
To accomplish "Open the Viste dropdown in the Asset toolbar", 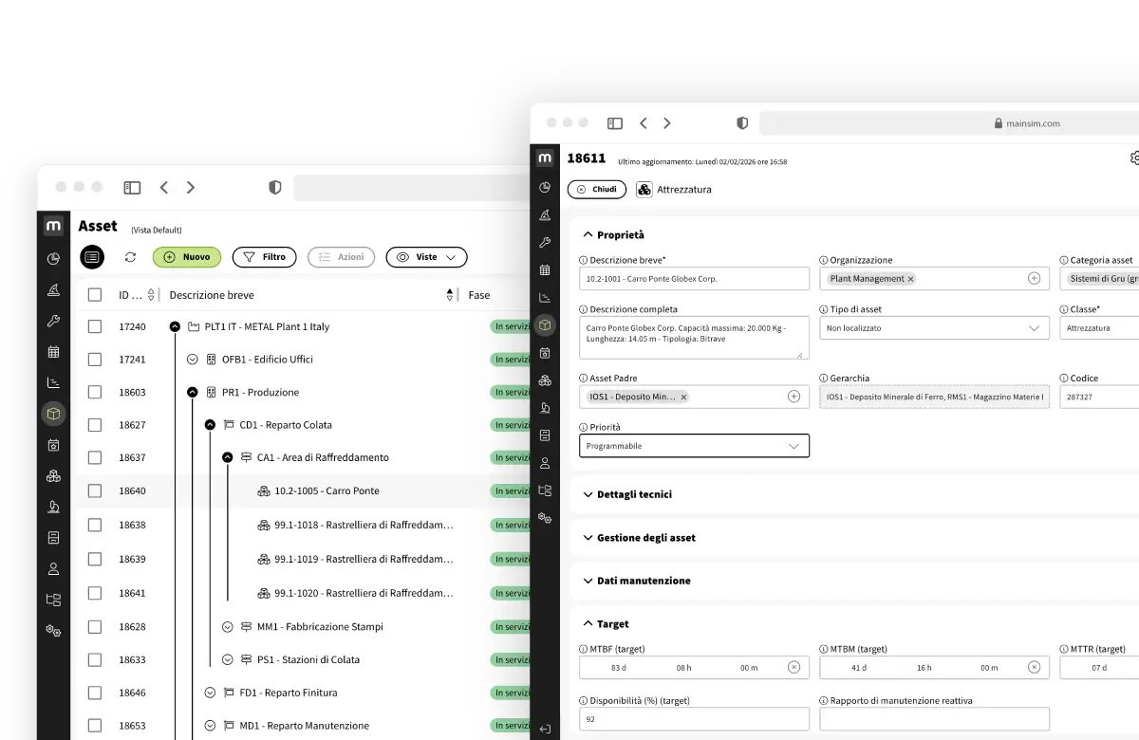I will [x=426, y=257].
